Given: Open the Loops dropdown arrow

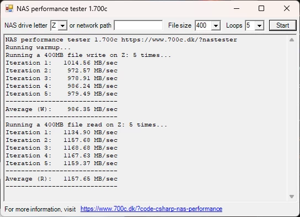Looking at the screenshot, I should [259, 25].
